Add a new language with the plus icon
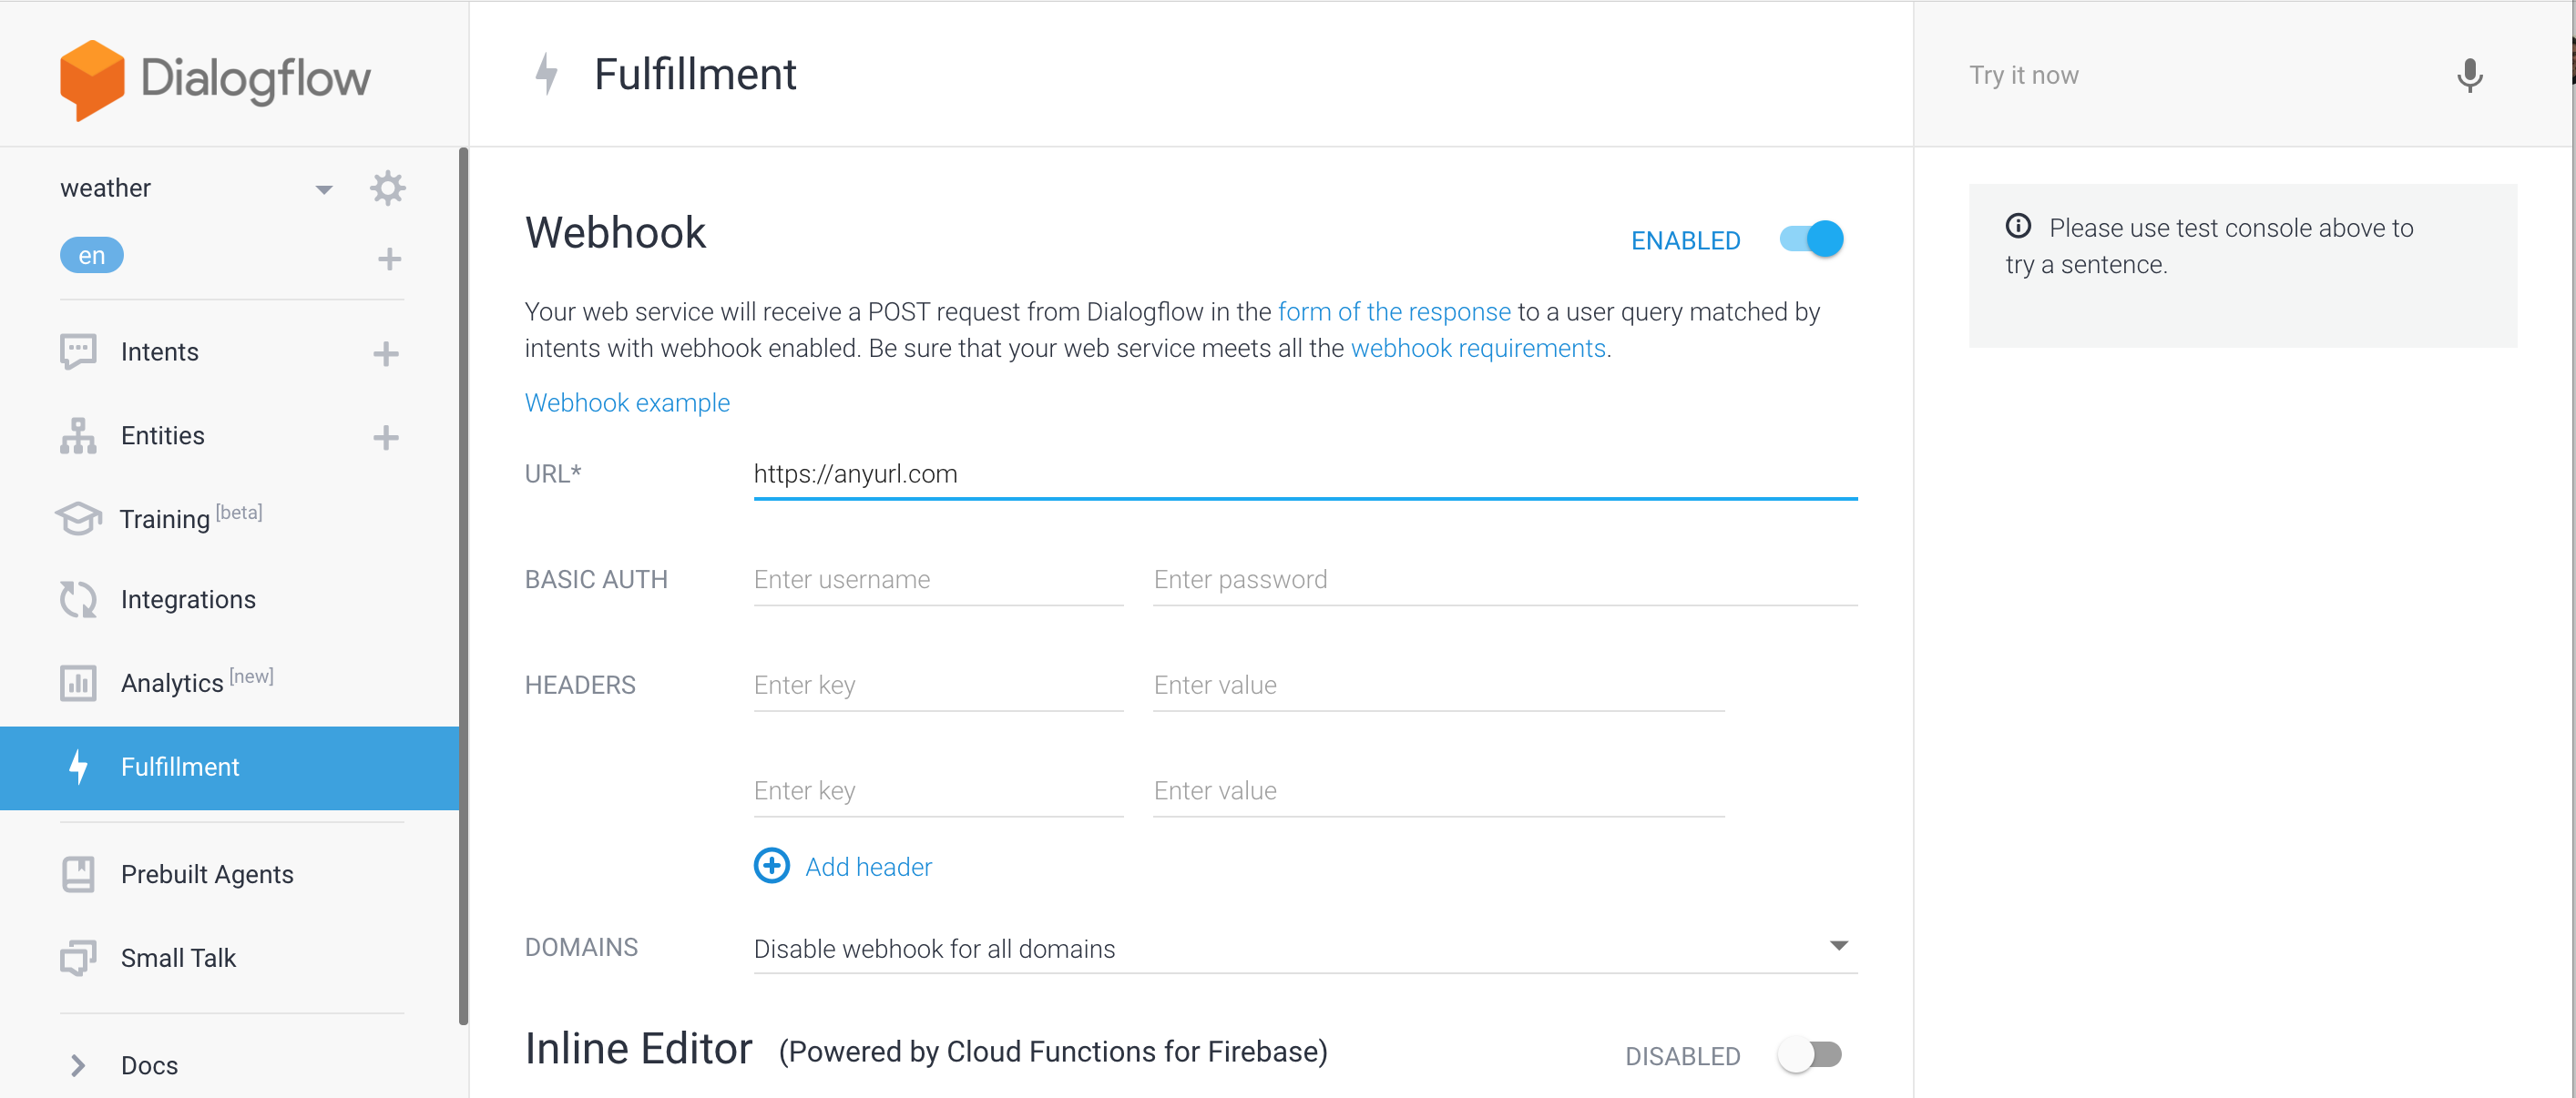2576x1098 pixels. pos(389,259)
